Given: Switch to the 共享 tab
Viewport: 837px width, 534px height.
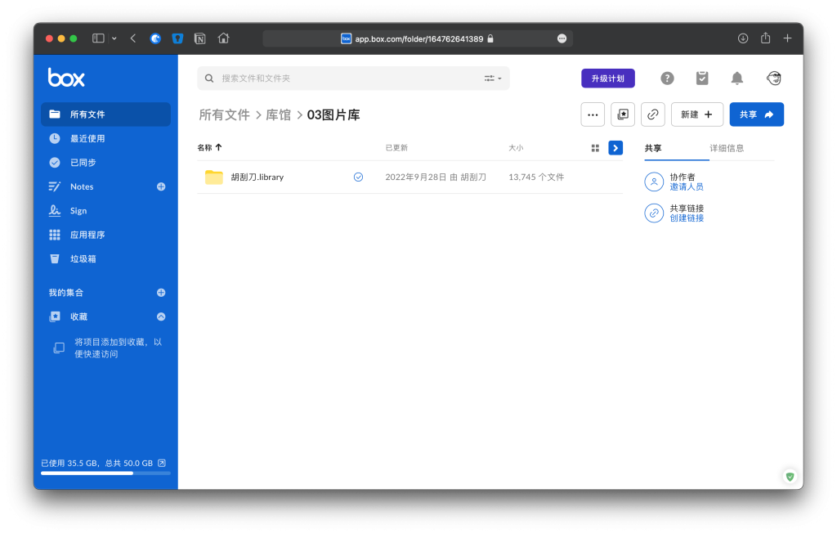Looking at the screenshot, I should tap(653, 148).
